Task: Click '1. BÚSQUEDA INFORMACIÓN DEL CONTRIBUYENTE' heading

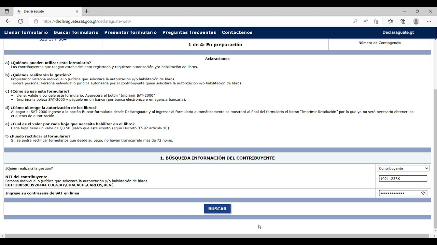Action: (x=217, y=158)
